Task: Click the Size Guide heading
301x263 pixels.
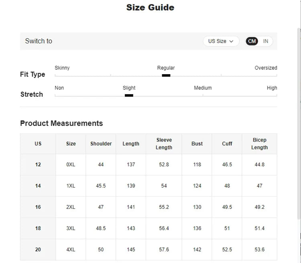Action: [x=150, y=8]
